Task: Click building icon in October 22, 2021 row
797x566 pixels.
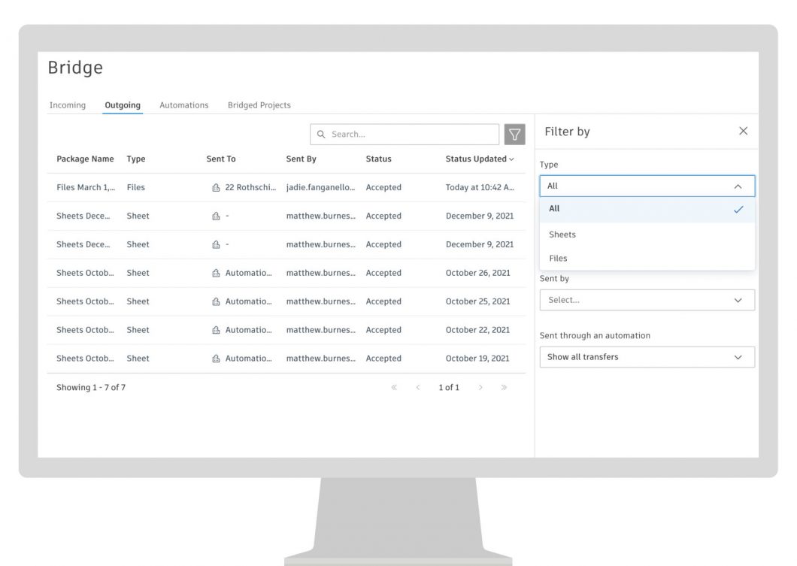Action: click(x=216, y=330)
